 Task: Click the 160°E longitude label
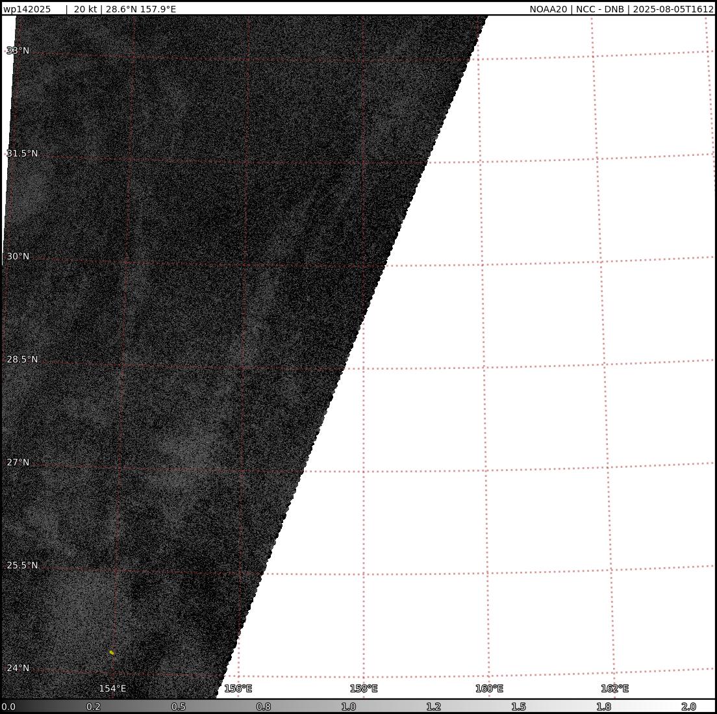pos(489,689)
